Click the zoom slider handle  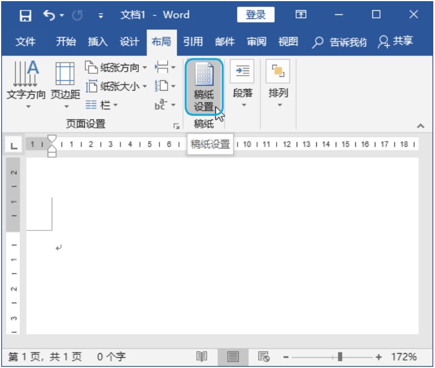tap(340, 357)
